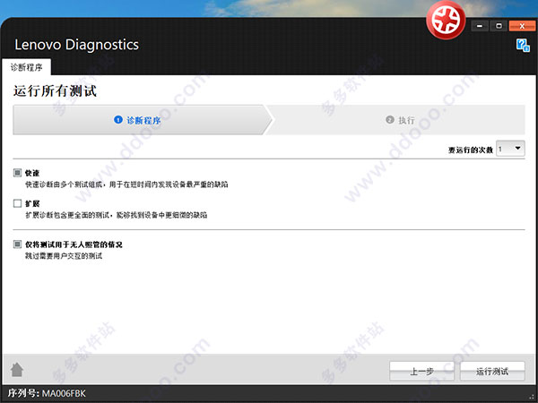Image resolution: width=538 pixels, height=403 pixels.
Task: Toggle 仅将测试用于无人照管的情况 checkbox
Action: pos(17,244)
